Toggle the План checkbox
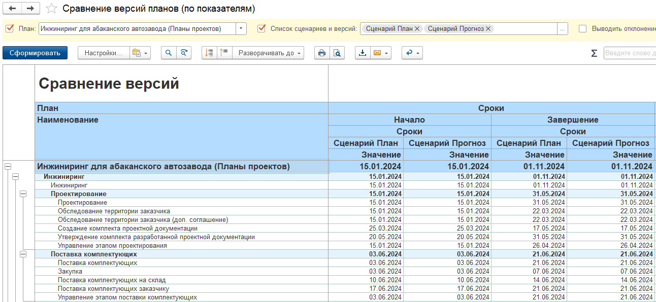656x302 pixels. coord(9,29)
